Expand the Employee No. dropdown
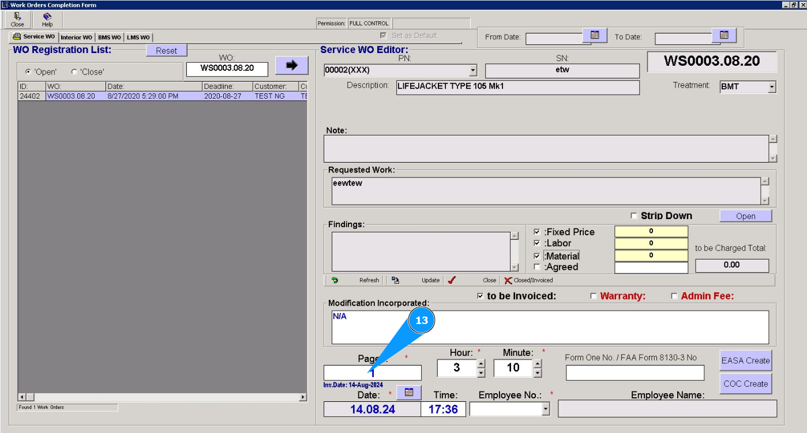This screenshot has height=433, width=807. point(546,409)
